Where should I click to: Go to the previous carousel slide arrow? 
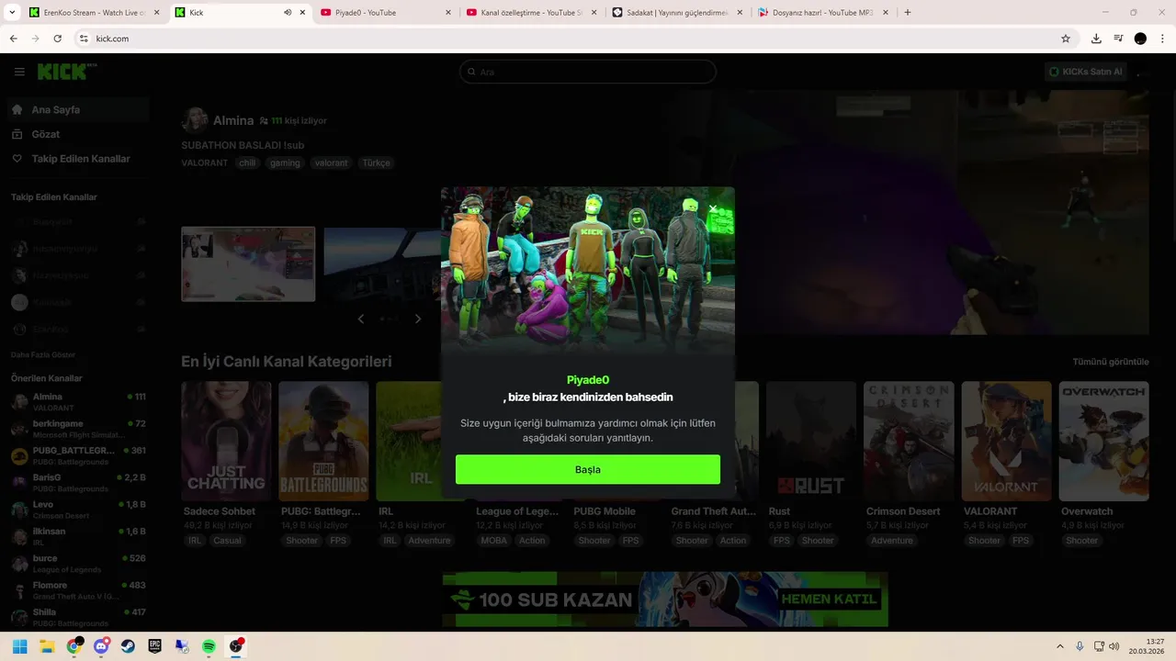click(361, 319)
